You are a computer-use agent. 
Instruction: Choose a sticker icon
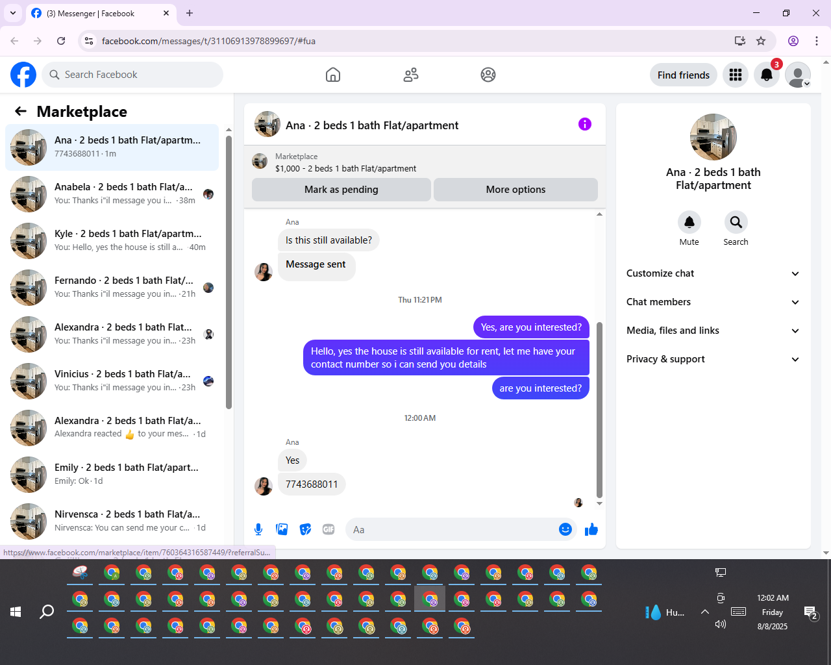tap(305, 529)
